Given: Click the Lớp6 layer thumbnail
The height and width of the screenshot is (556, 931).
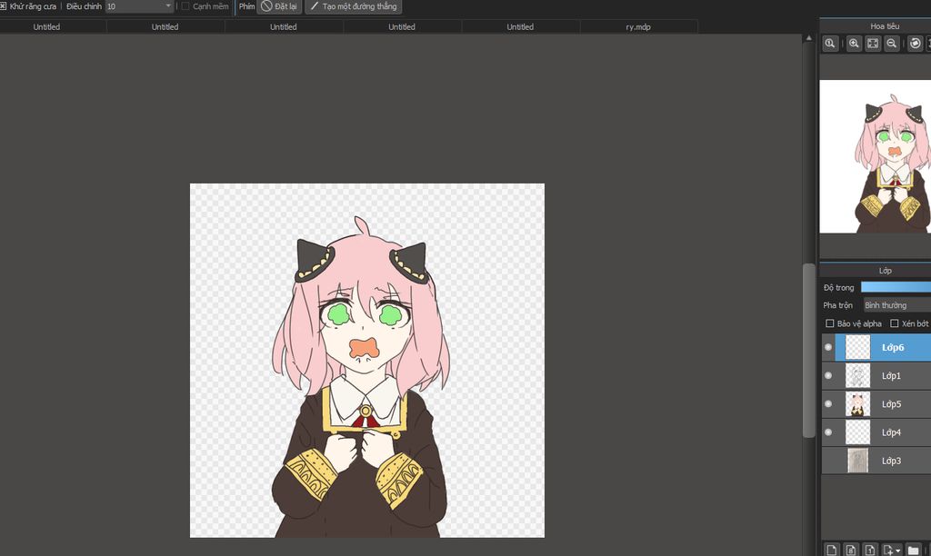Looking at the screenshot, I should tap(857, 347).
